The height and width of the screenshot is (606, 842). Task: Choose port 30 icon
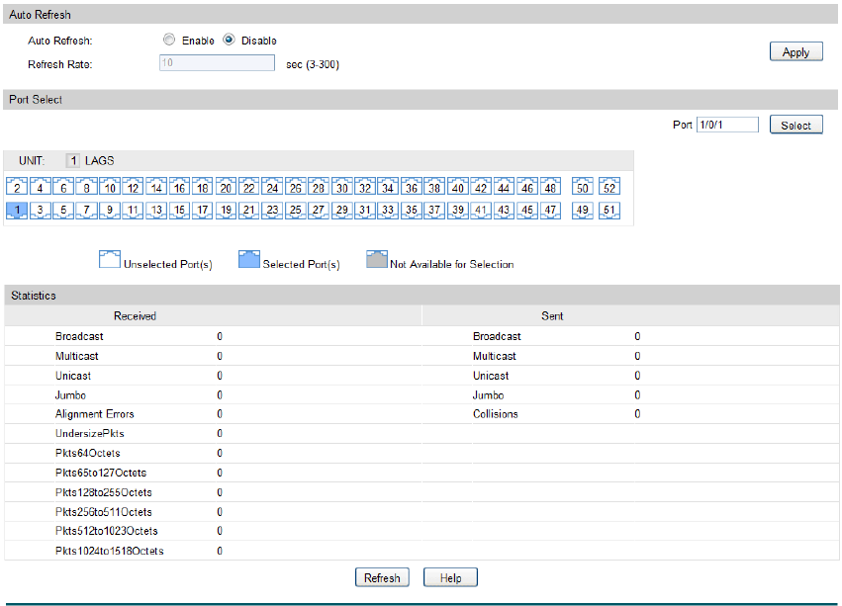[342, 186]
